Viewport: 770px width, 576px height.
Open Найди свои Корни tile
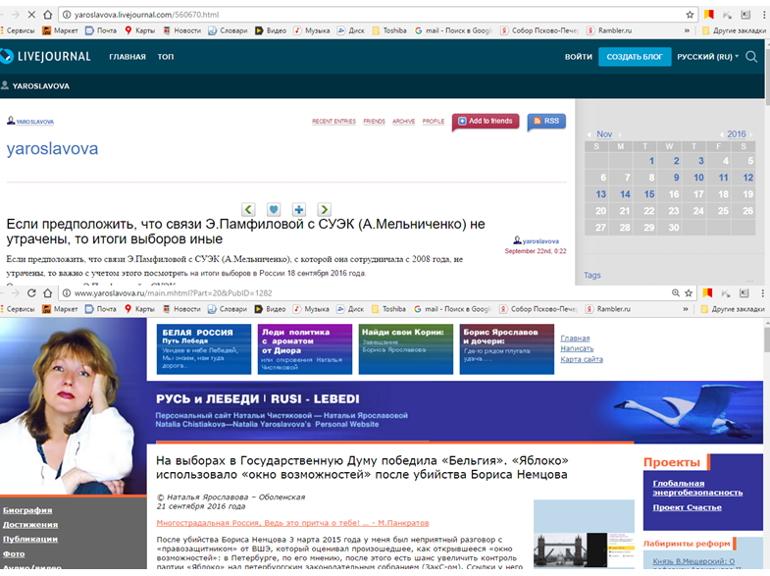(x=406, y=349)
